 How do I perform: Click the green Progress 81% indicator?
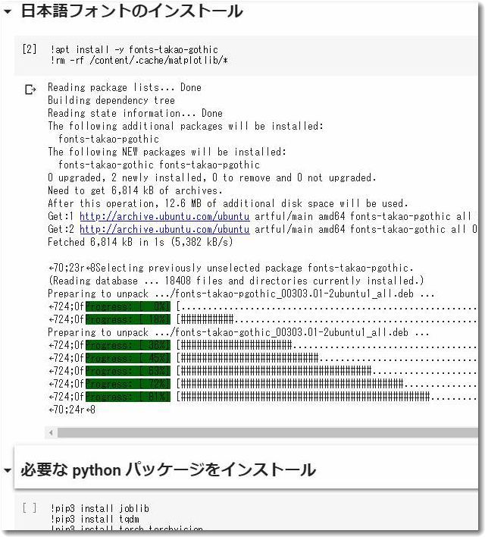[x=128, y=397]
